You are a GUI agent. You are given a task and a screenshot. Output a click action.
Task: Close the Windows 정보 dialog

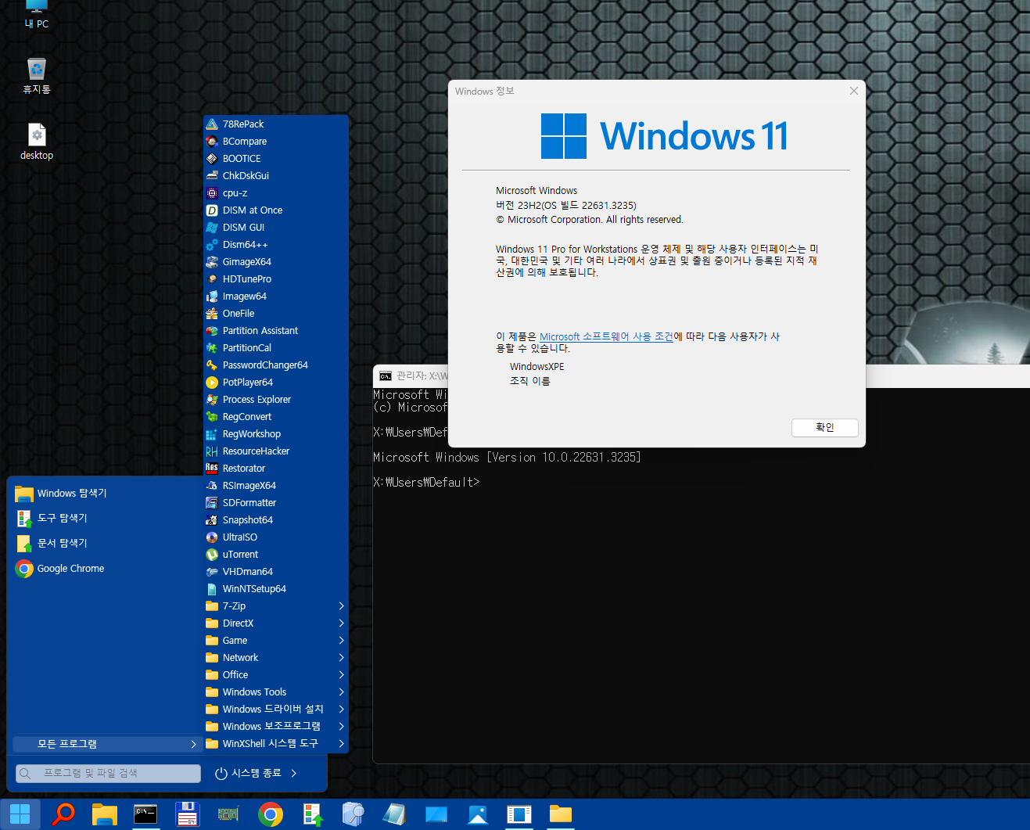tap(854, 91)
